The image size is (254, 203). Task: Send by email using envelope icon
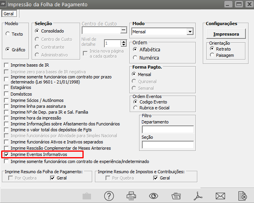click(220, 196)
